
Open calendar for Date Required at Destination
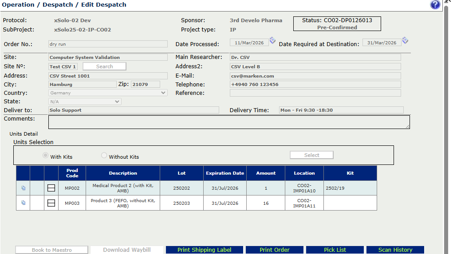(x=405, y=41)
